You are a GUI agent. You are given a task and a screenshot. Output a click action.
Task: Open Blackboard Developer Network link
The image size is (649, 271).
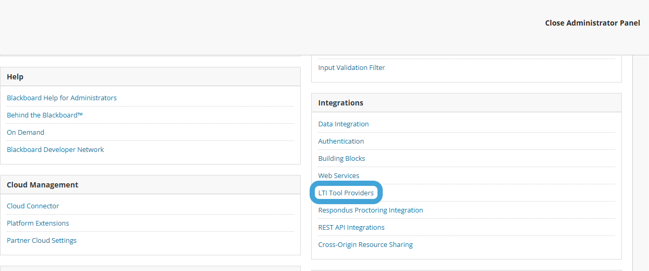click(55, 149)
